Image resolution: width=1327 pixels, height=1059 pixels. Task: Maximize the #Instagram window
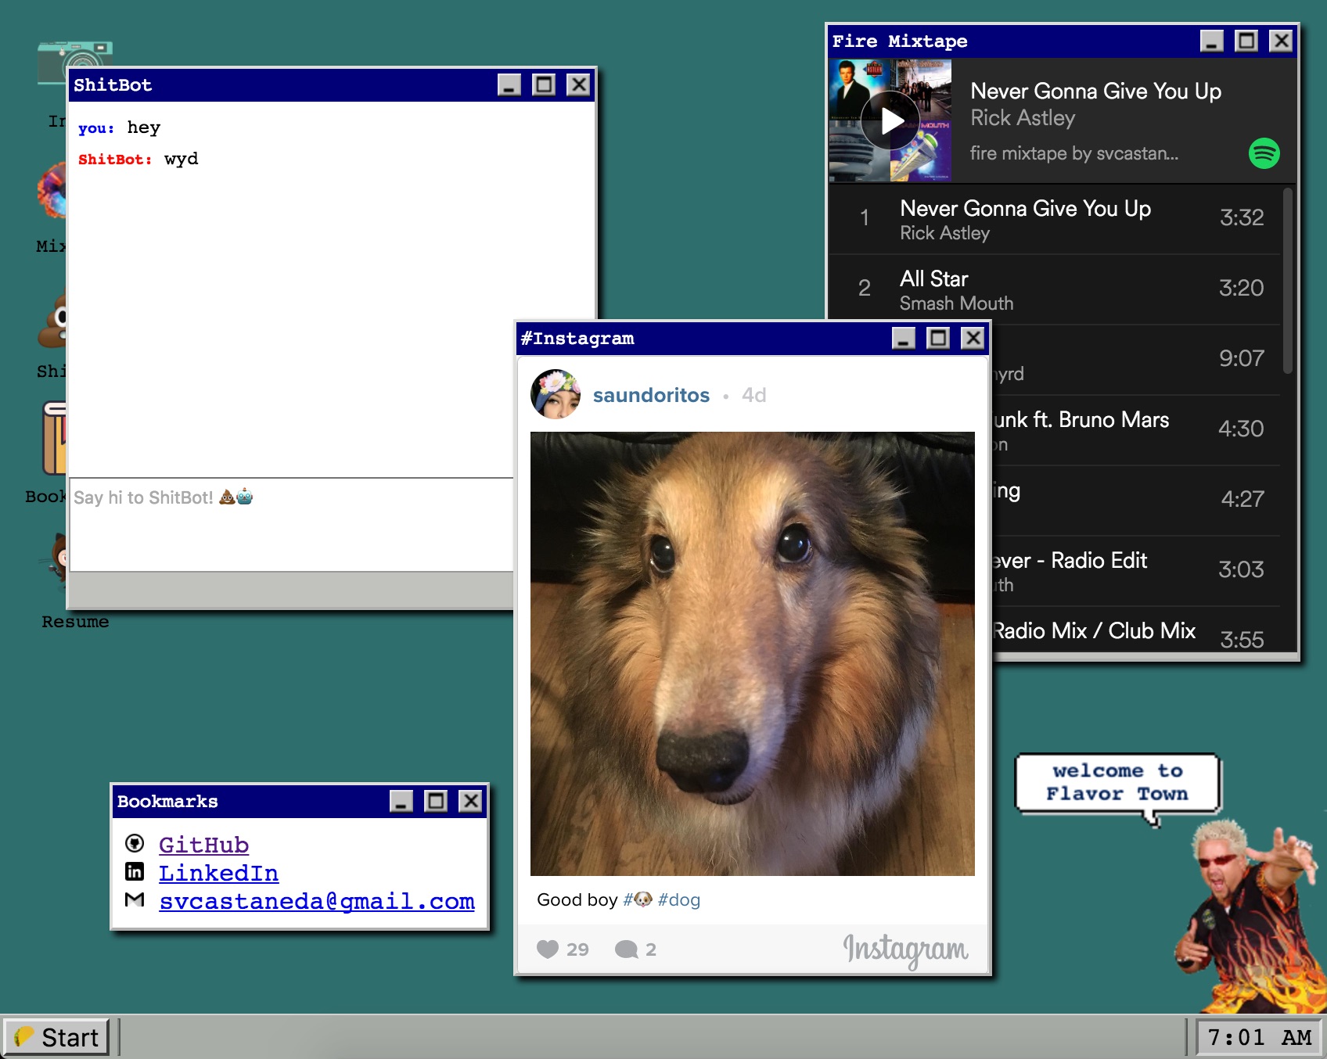938,338
